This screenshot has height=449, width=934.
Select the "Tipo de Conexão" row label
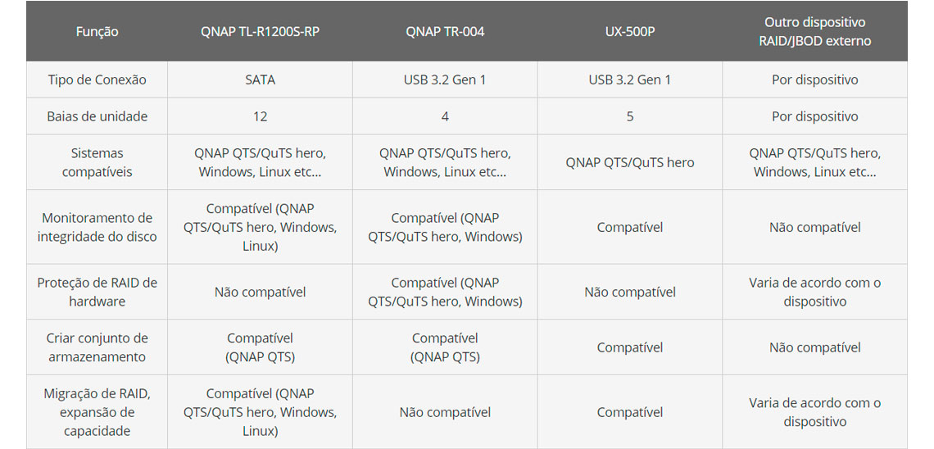point(97,79)
